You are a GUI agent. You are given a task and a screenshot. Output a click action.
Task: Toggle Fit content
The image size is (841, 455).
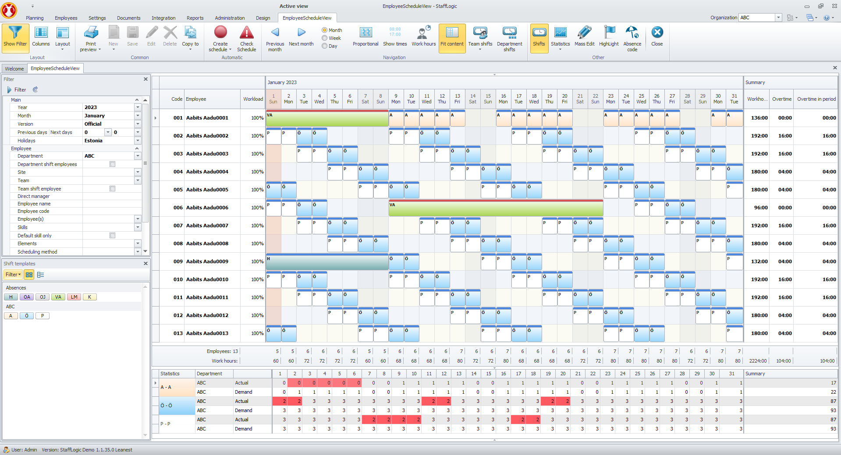(x=452, y=38)
